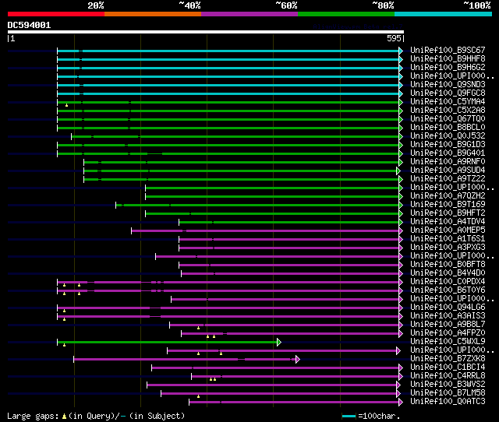Click the cyan alignment bar for B9HHF8

click(228, 59)
